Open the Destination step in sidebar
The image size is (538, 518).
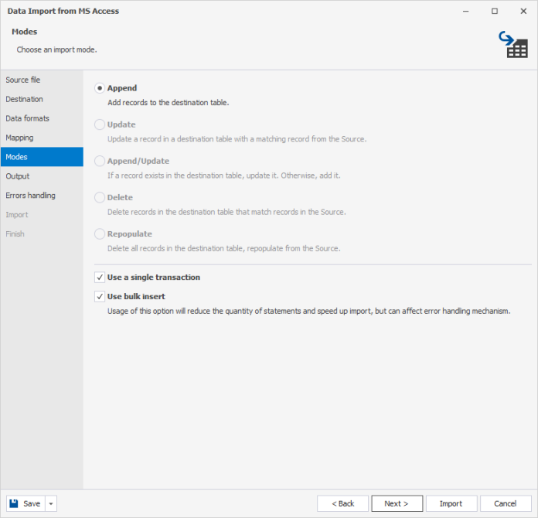pos(25,99)
